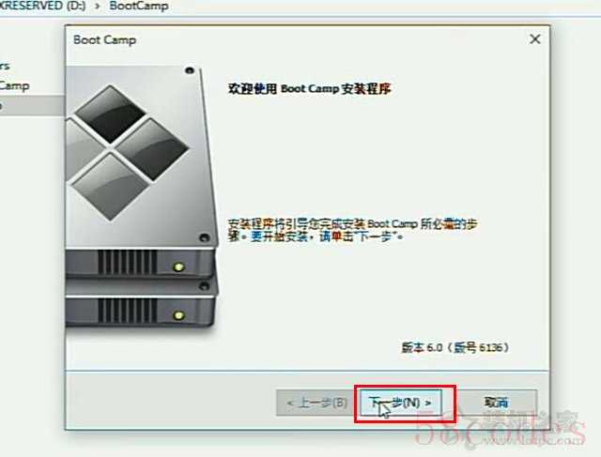
Task: Click the Boot Camp dialog title text
Action: (x=104, y=39)
